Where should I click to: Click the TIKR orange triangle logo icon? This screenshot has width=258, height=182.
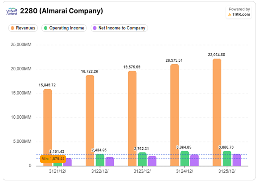(x=230, y=15)
